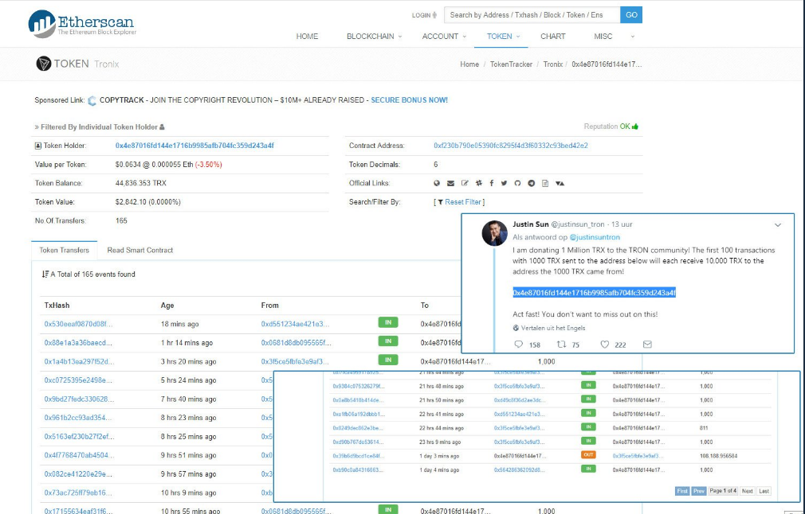Click the GO search button

[x=631, y=15]
